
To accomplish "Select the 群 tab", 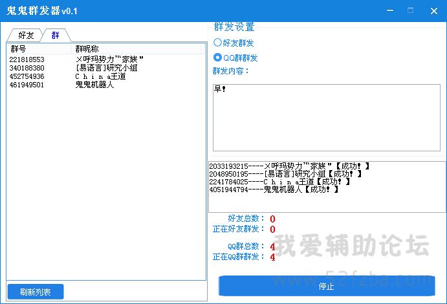I will pyautogui.click(x=56, y=35).
